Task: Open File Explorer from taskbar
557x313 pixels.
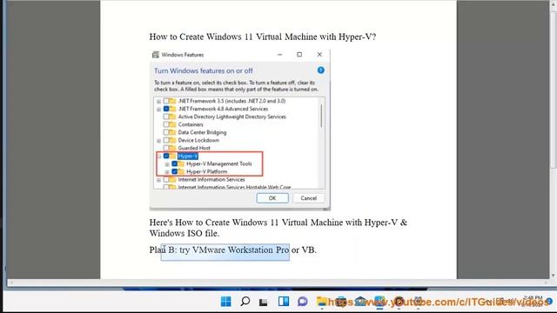Action: (321, 302)
